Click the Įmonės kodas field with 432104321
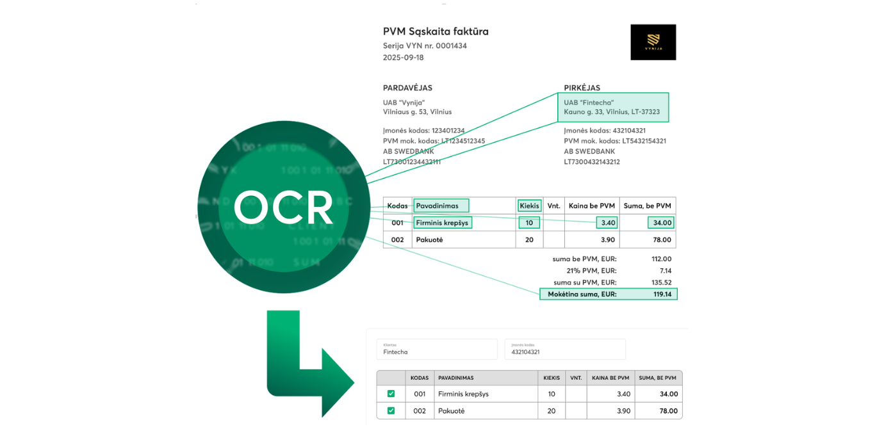Image resolution: width=884 pixels, height=429 pixels. click(x=564, y=349)
